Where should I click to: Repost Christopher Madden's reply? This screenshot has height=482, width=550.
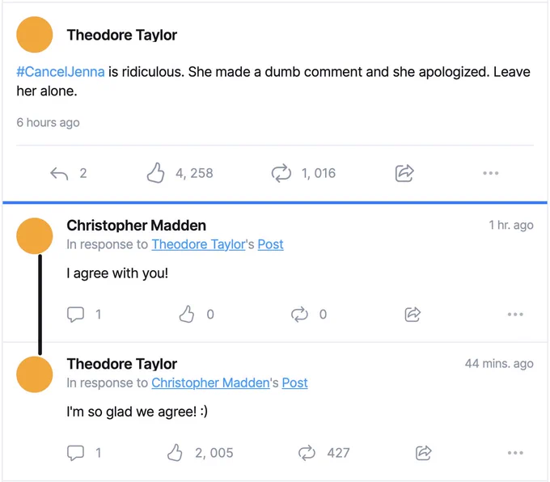pos(299,315)
